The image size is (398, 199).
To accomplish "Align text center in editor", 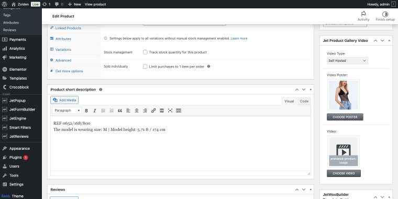I will click(x=137, y=110).
